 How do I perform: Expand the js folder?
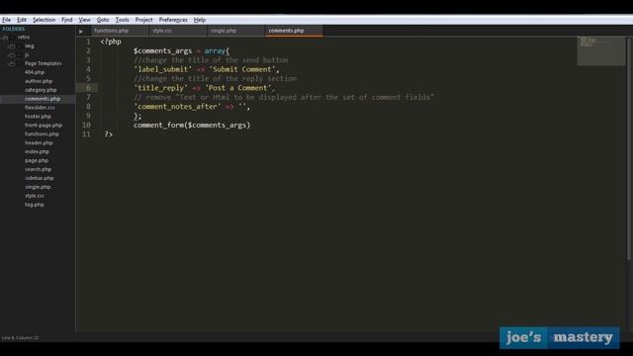point(12,55)
